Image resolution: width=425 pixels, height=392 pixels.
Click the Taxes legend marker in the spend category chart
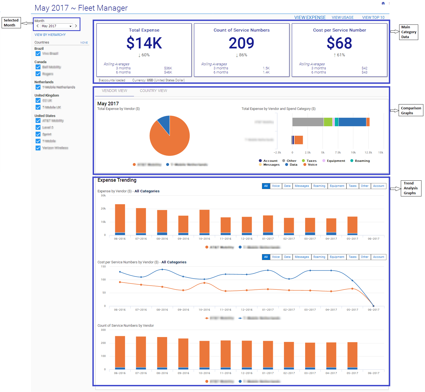(x=303, y=161)
